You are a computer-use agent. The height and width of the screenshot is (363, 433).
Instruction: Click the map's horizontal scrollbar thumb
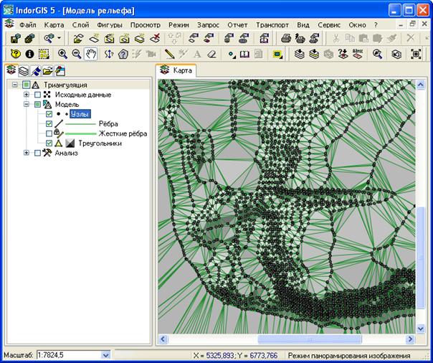(x=309, y=339)
